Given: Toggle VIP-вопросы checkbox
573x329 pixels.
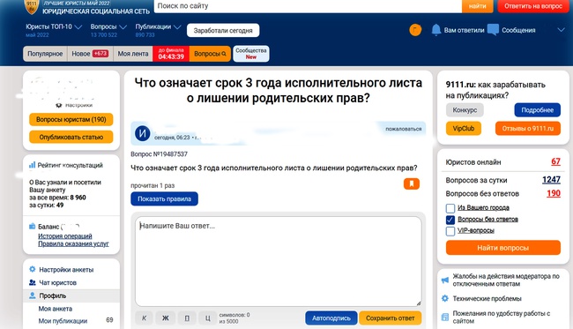Looking at the screenshot, I should 450,231.
